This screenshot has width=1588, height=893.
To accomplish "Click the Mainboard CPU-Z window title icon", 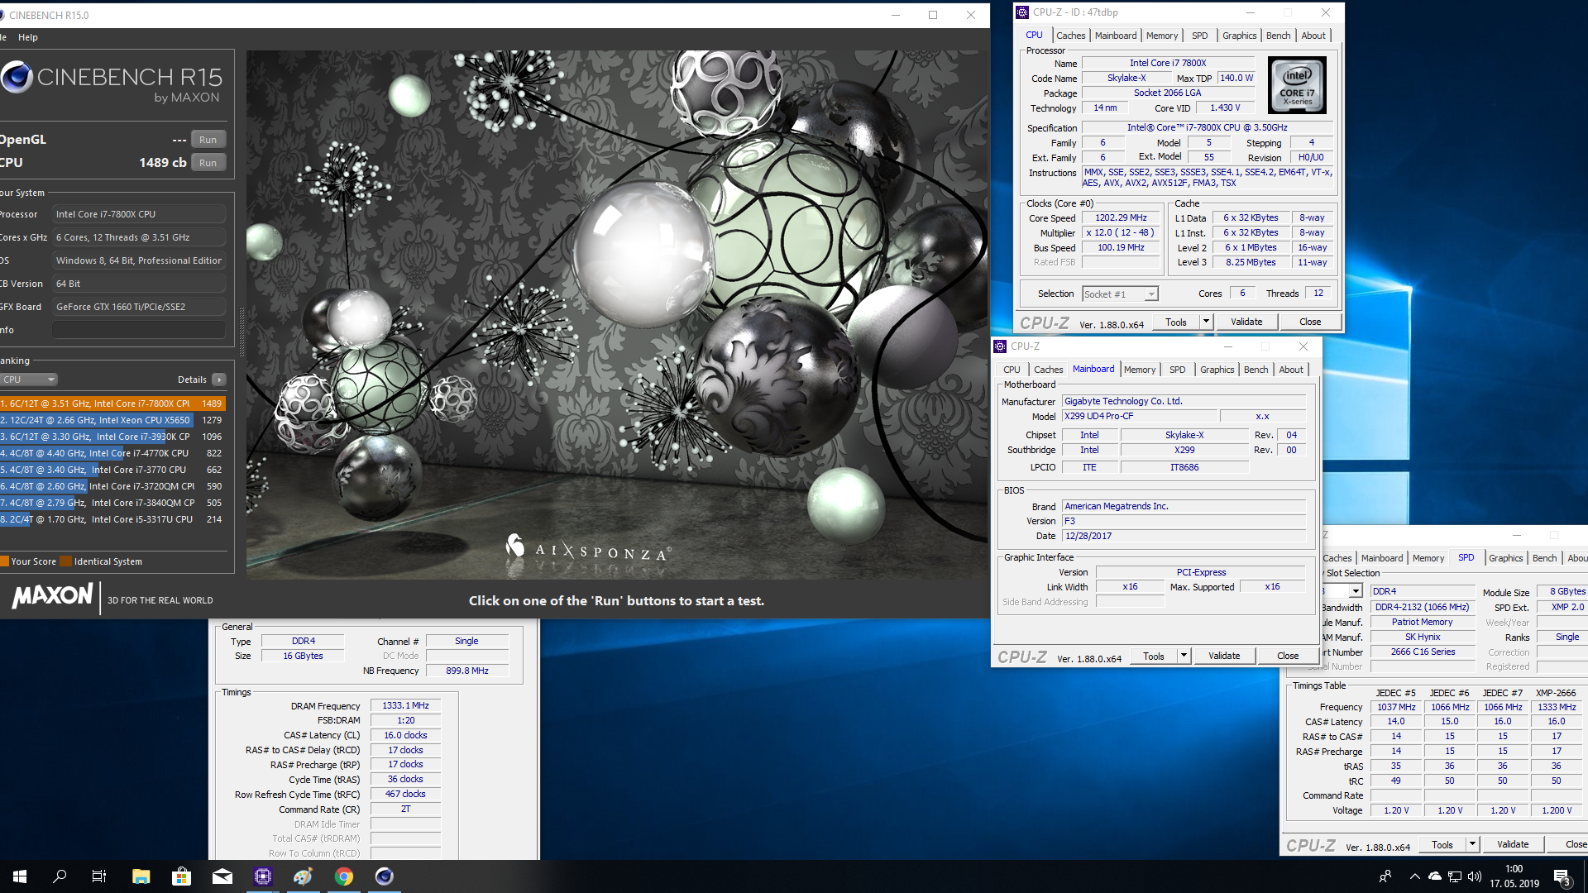I will pos(1000,346).
